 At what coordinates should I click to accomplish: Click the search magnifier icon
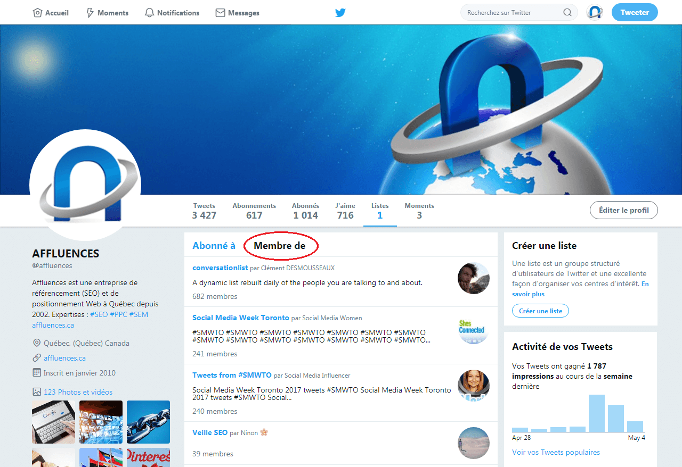[567, 13]
